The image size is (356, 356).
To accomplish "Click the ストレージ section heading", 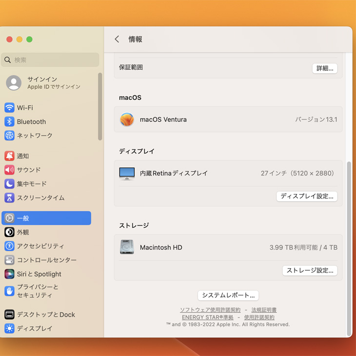I will pyautogui.click(x=134, y=225).
